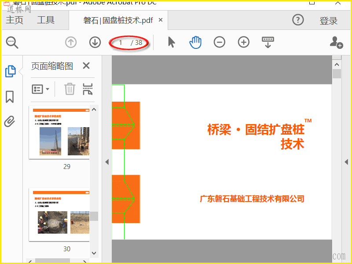Click the thumbnail panel scrollbar handle

pyautogui.click(x=94, y=216)
